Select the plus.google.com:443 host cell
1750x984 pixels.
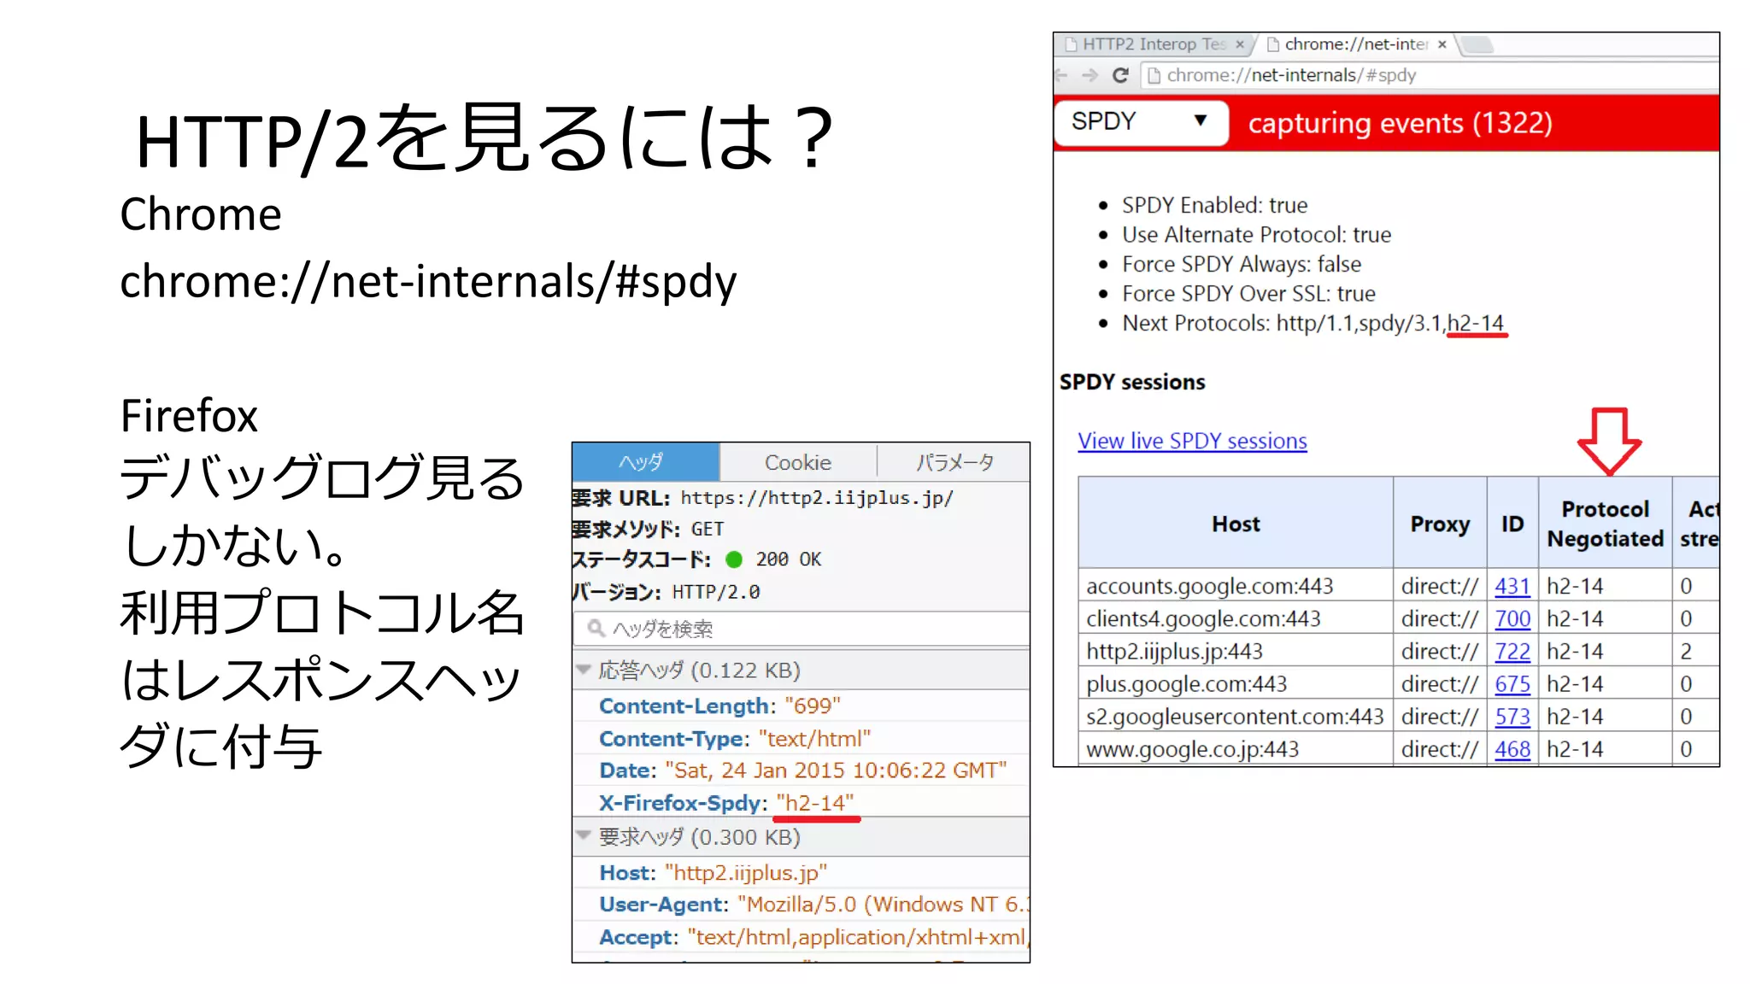pos(1236,683)
